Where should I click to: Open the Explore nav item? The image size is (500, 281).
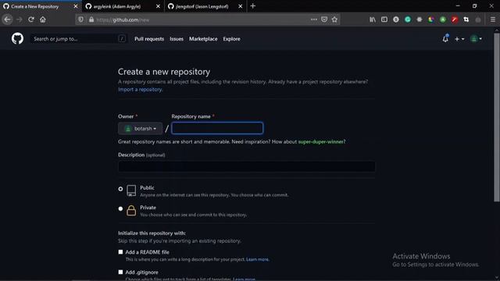[x=231, y=38]
